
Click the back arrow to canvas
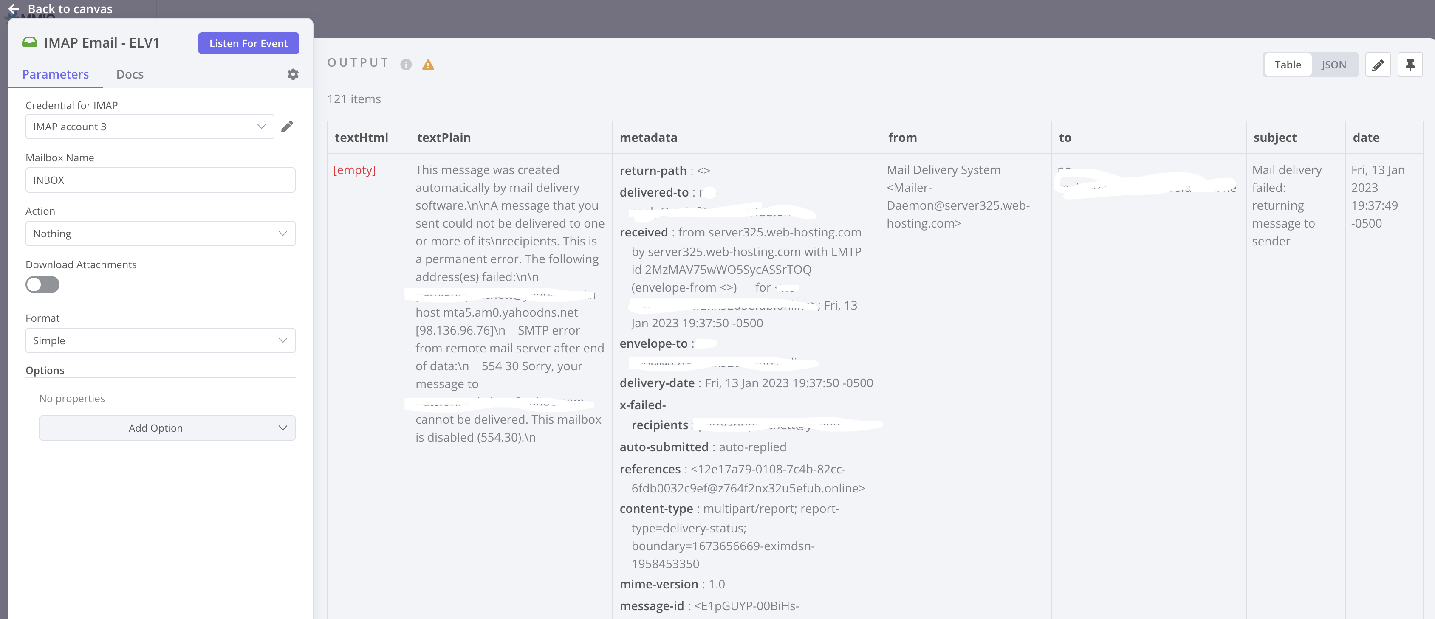click(13, 9)
